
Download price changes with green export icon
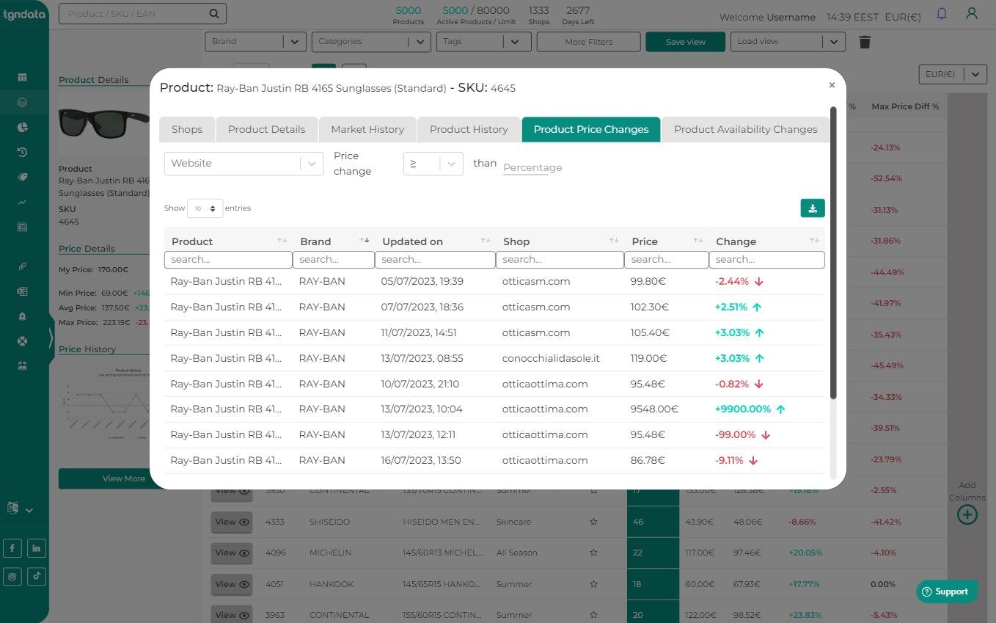pos(813,208)
